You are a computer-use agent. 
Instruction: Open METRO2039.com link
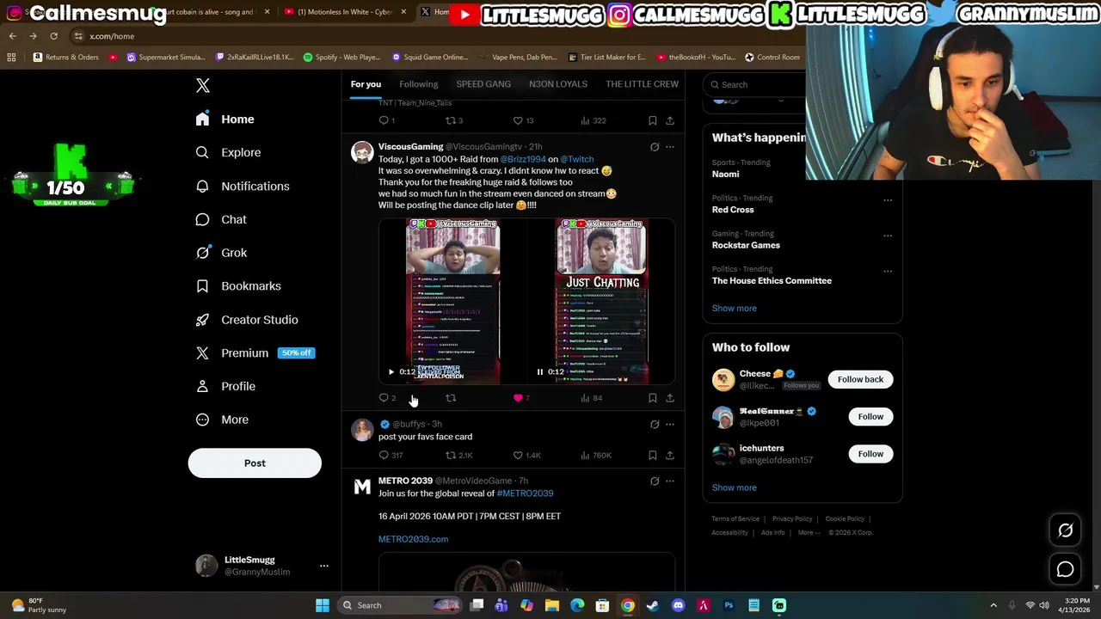[x=413, y=539]
